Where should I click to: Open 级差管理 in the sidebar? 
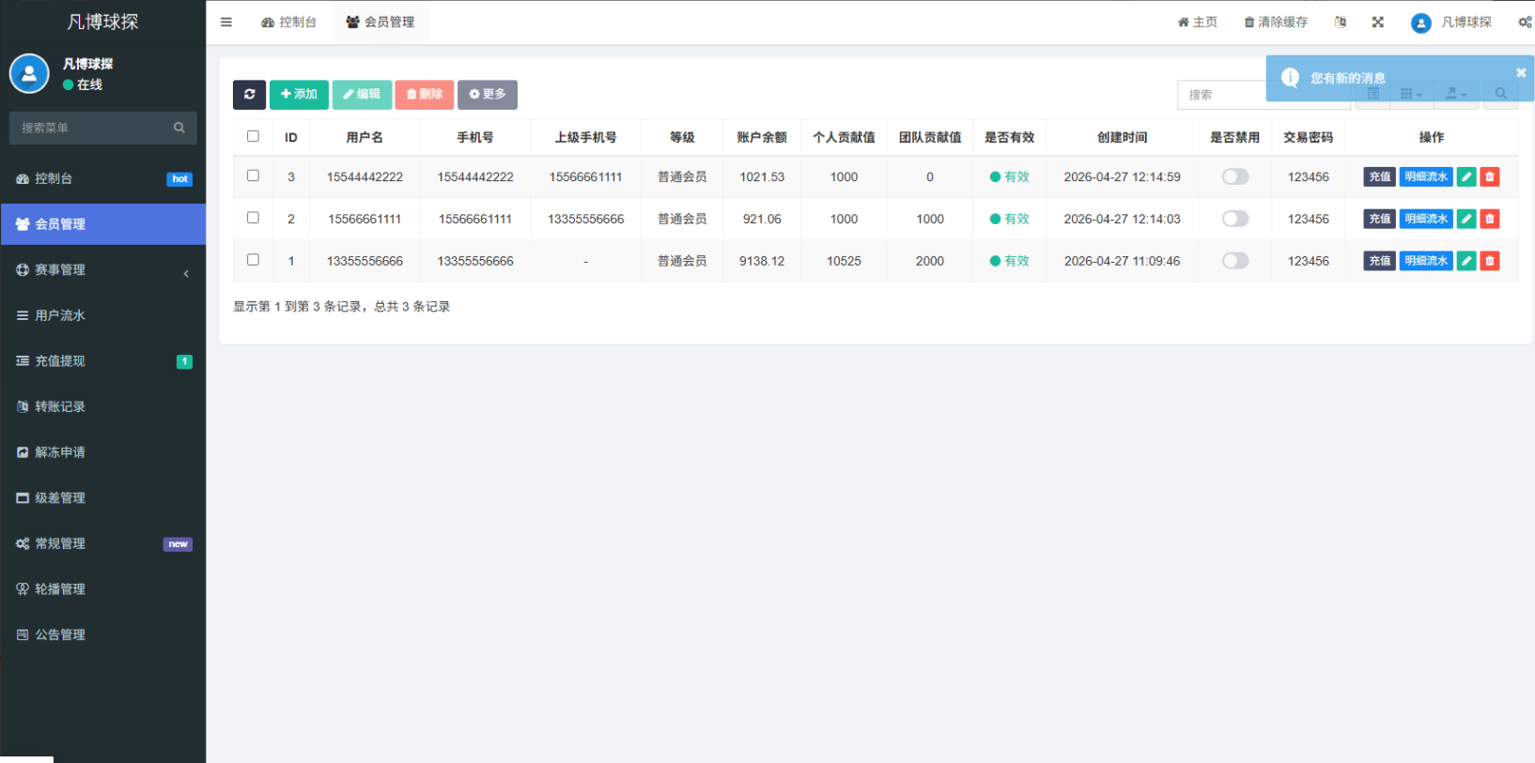[103, 498]
